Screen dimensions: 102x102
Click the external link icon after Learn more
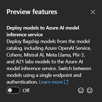click(x=66, y=82)
